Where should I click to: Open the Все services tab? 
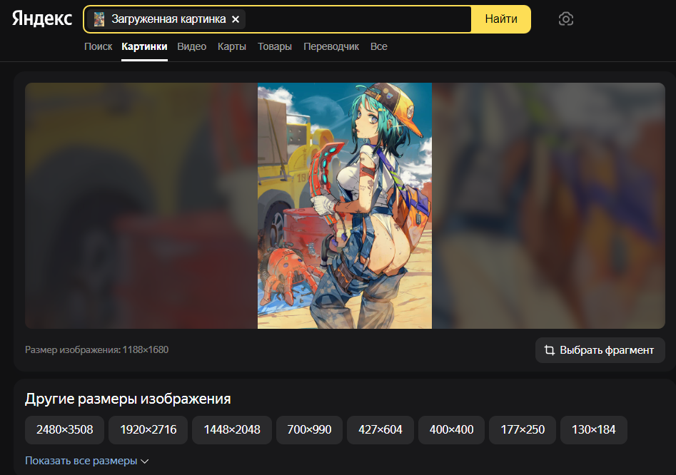(379, 46)
